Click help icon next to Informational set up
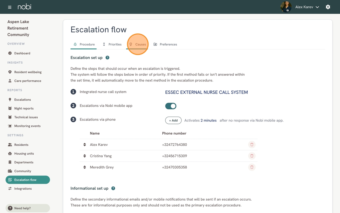 coord(113,188)
